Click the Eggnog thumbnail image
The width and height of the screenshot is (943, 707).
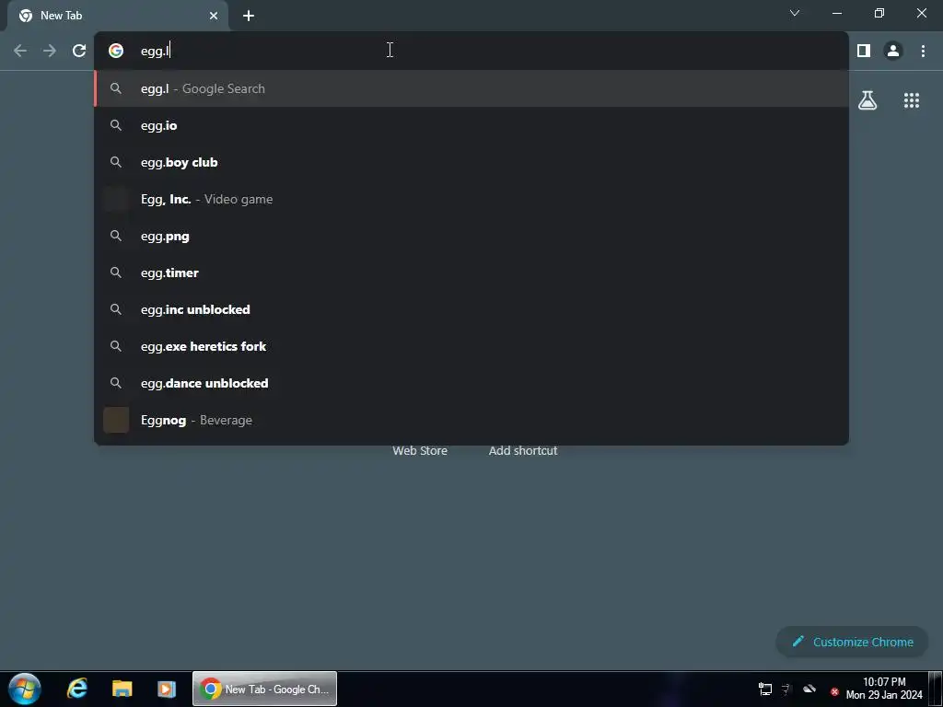pyautogui.click(x=116, y=420)
